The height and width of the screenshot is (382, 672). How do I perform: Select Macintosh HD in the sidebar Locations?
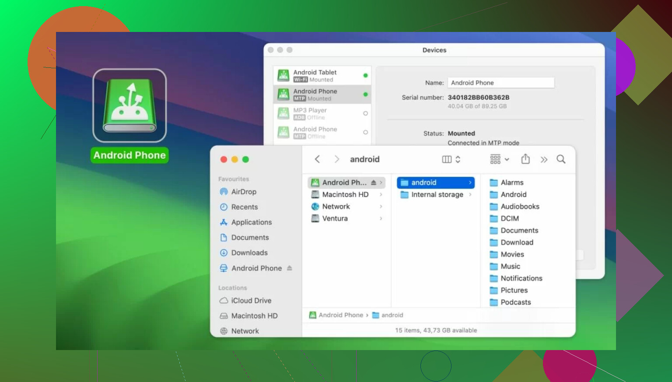(254, 316)
